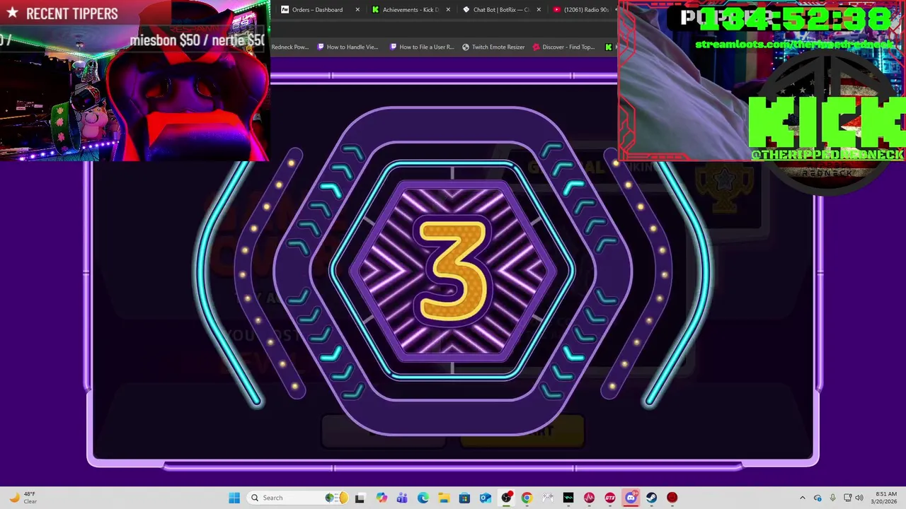906x509 pixels.
Task: Open How to Handle Vie... bookmark
Action: point(348,47)
